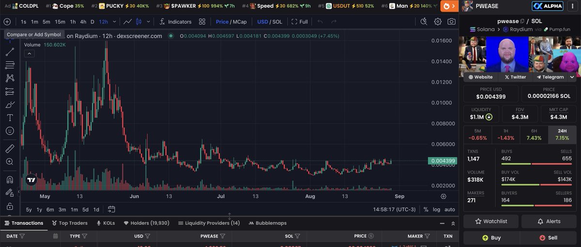The width and height of the screenshot is (581, 247).
Task: Open indicator templates grid icon
Action: coord(202,22)
